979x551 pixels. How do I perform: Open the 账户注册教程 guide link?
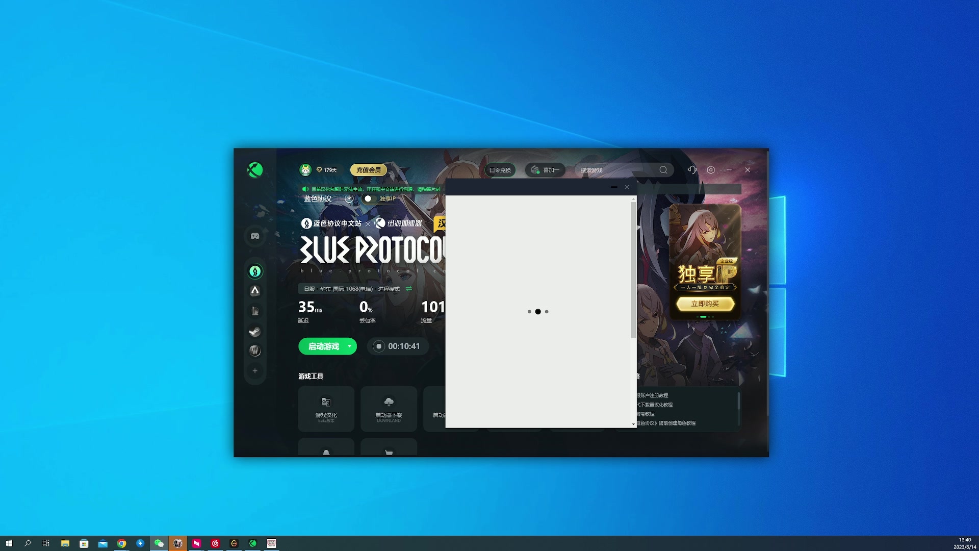coord(653,395)
